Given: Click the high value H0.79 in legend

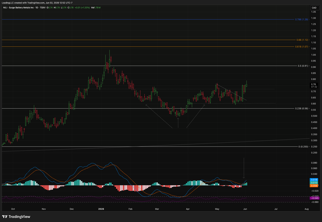Looking at the screenshot, I should point(57,8).
